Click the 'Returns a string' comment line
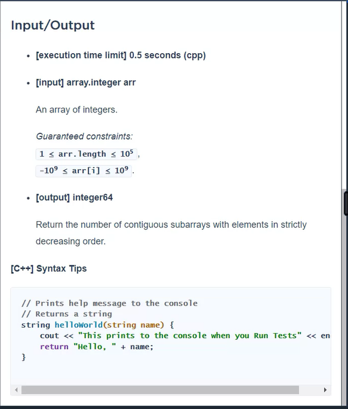 click(x=67, y=314)
